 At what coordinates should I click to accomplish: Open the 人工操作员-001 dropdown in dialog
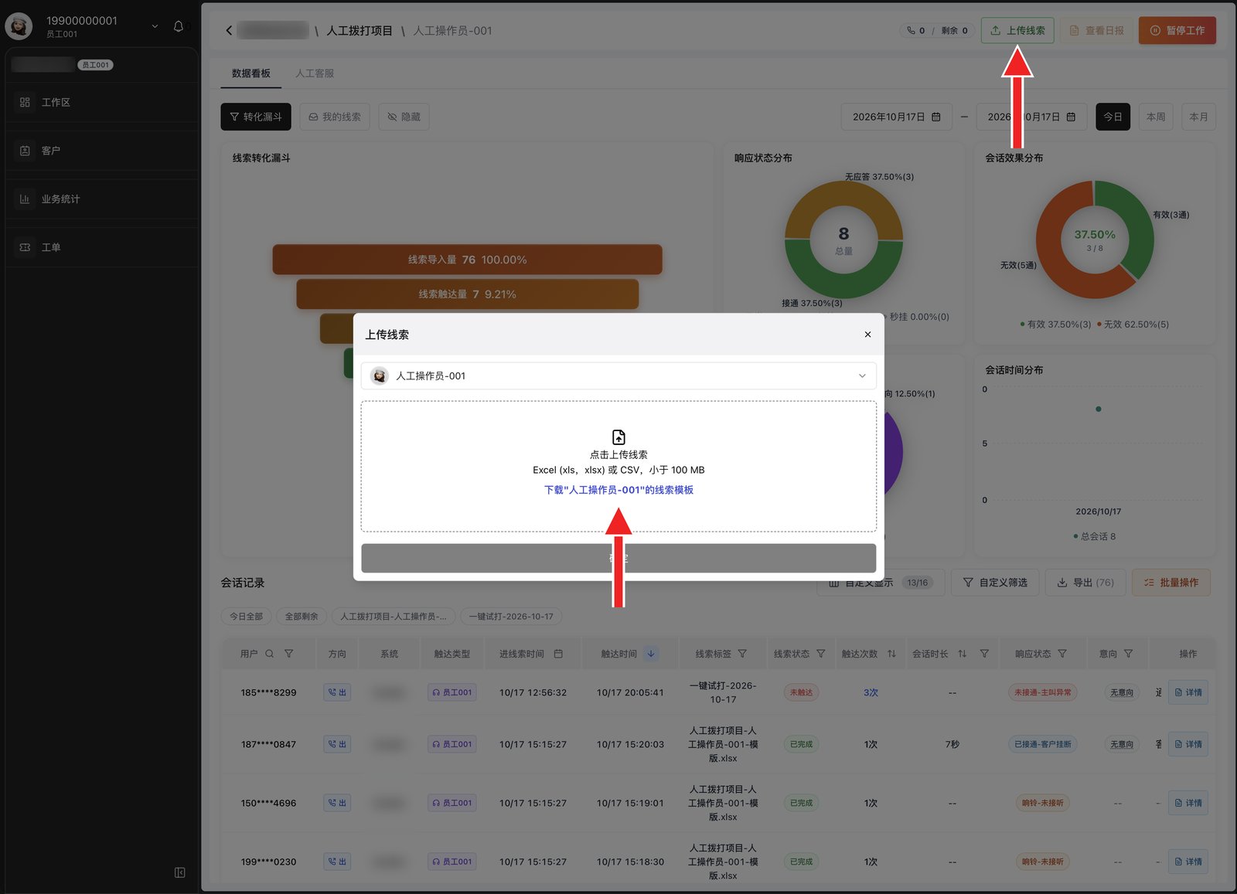pos(618,376)
